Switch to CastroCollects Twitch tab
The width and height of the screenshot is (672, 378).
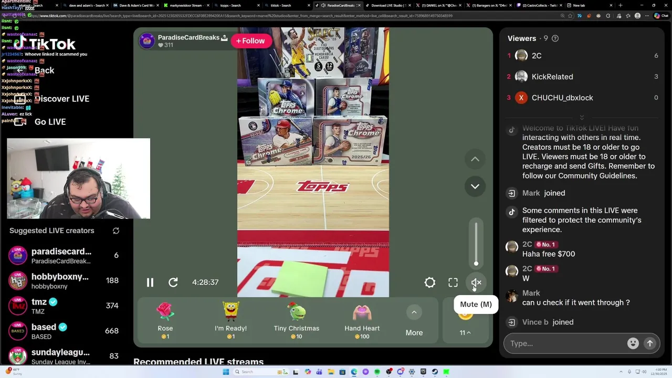click(540, 5)
